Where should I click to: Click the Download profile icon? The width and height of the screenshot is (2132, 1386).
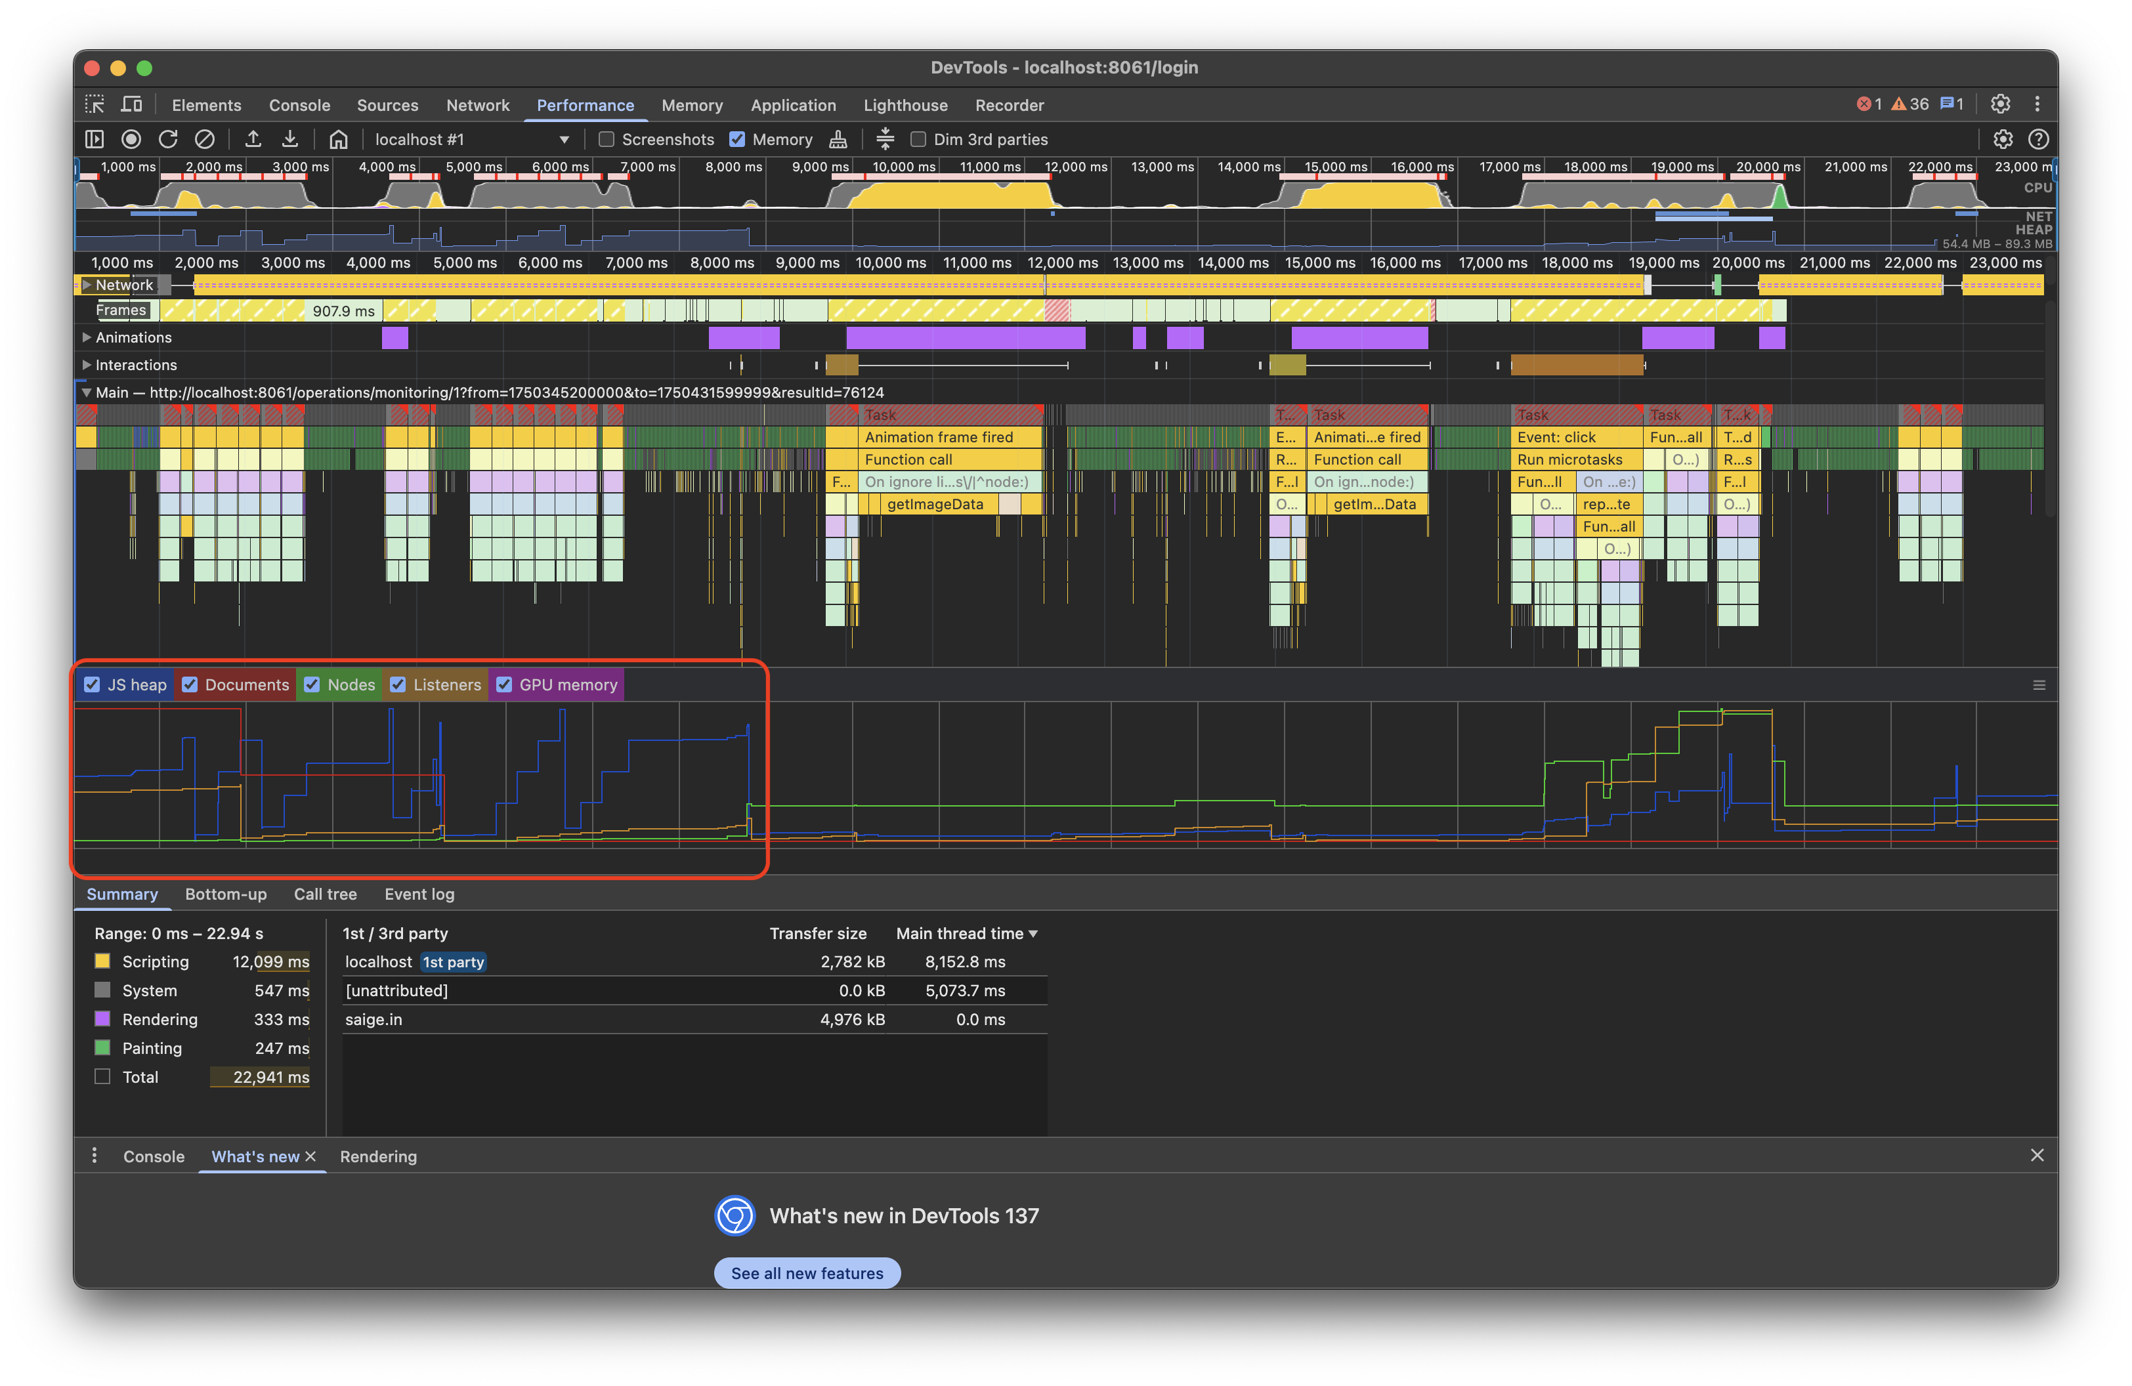click(290, 138)
